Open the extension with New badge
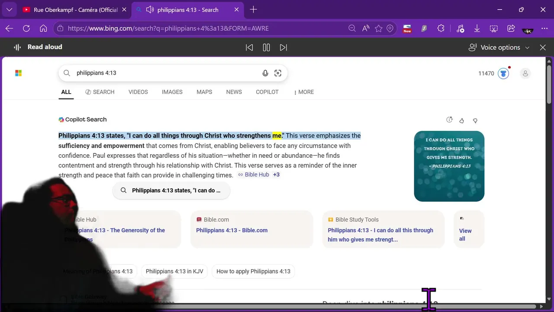554x312 pixels. pos(407,29)
